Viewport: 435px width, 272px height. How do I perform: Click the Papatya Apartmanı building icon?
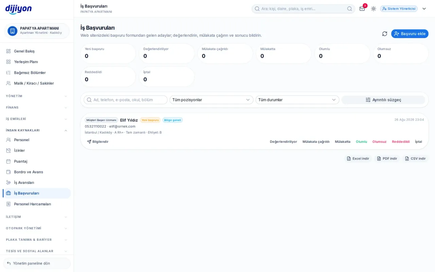(x=13, y=31)
